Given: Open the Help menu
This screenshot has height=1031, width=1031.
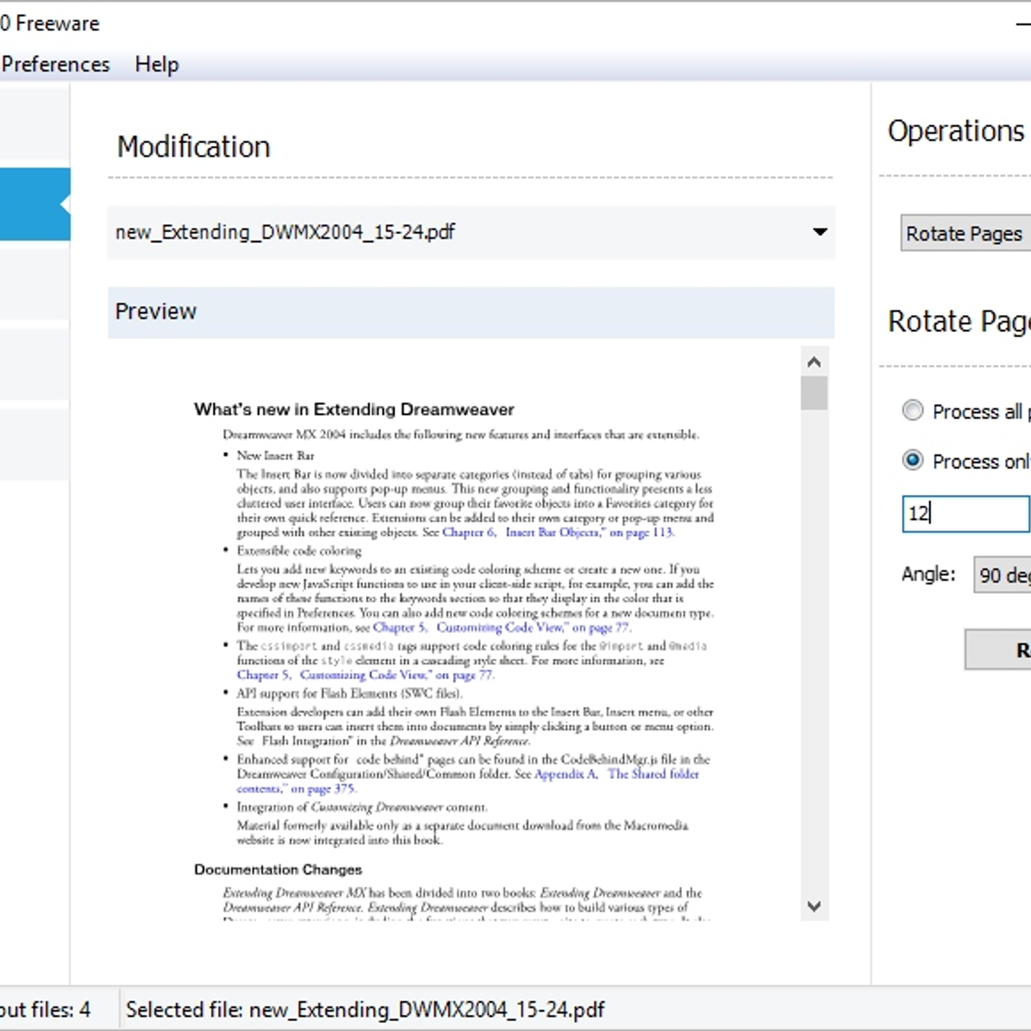Looking at the screenshot, I should tap(157, 64).
